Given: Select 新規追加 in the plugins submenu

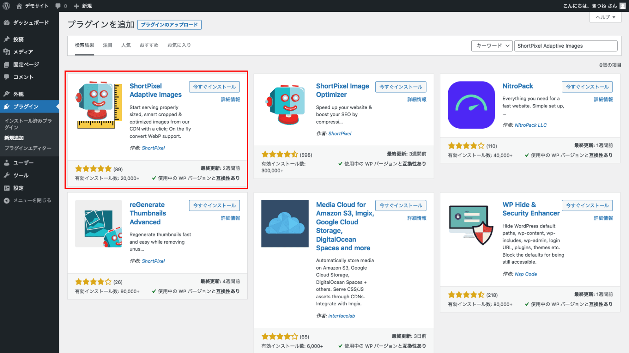Looking at the screenshot, I should 14,138.
